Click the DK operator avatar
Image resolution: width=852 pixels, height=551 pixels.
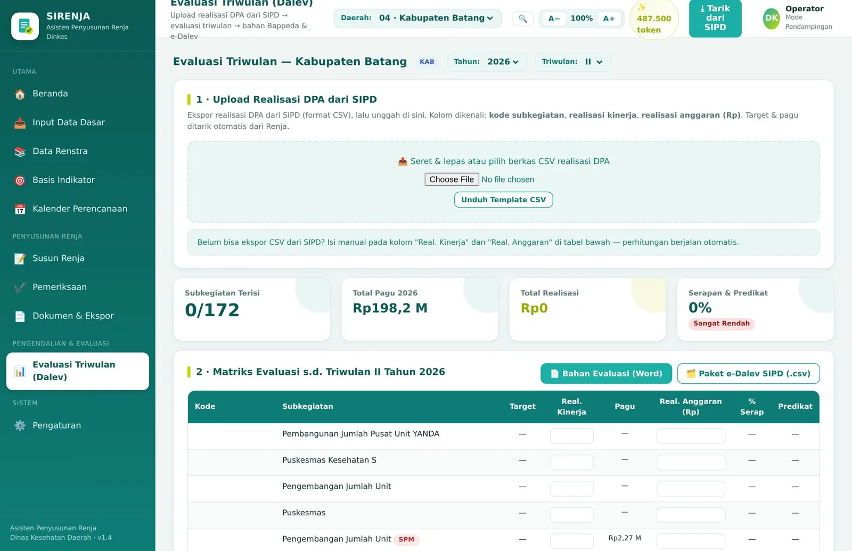[772, 18]
